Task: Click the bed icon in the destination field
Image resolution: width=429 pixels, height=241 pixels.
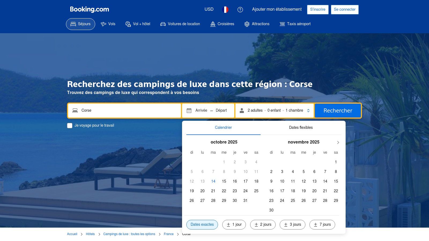Action: (75, 110)
